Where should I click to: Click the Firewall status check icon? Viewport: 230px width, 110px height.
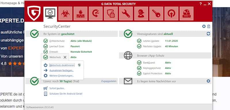[46, 52]
